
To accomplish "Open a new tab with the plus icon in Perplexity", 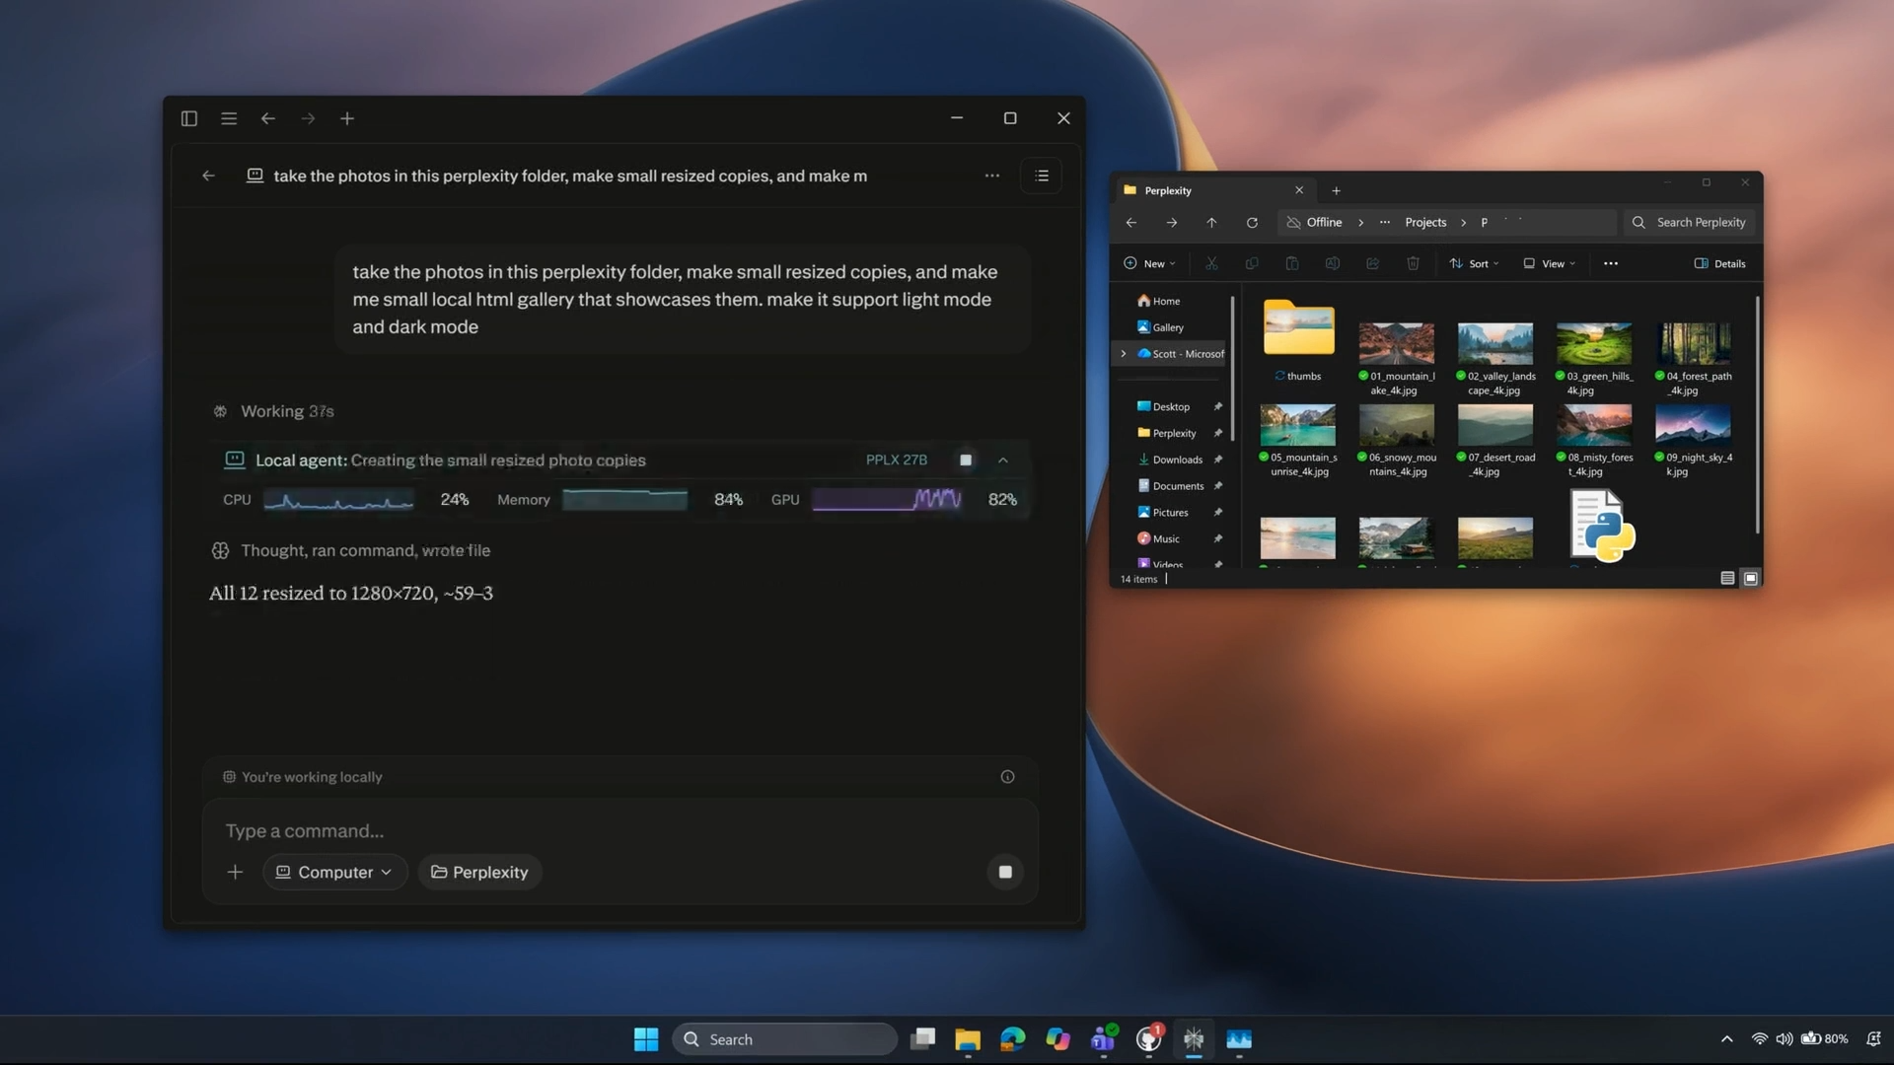I will tap(347, 118).
